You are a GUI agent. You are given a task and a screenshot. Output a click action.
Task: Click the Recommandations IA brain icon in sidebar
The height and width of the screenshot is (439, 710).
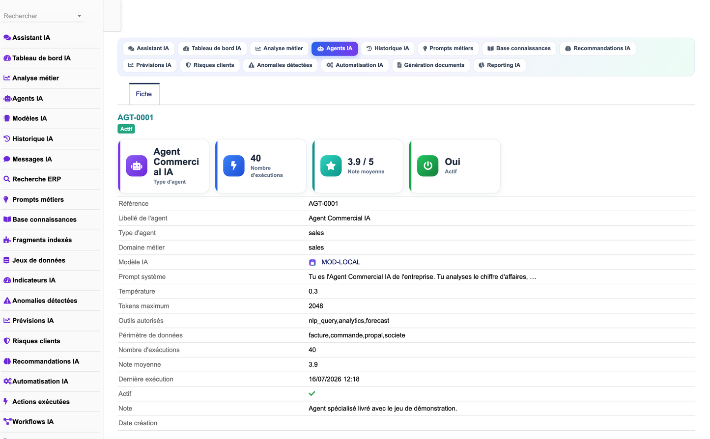[x=7, y=361]
